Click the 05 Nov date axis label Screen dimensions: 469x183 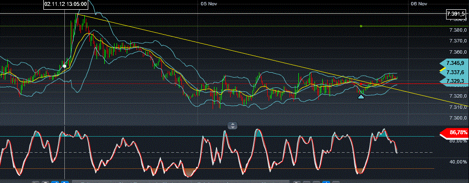[x=209, y=4]
